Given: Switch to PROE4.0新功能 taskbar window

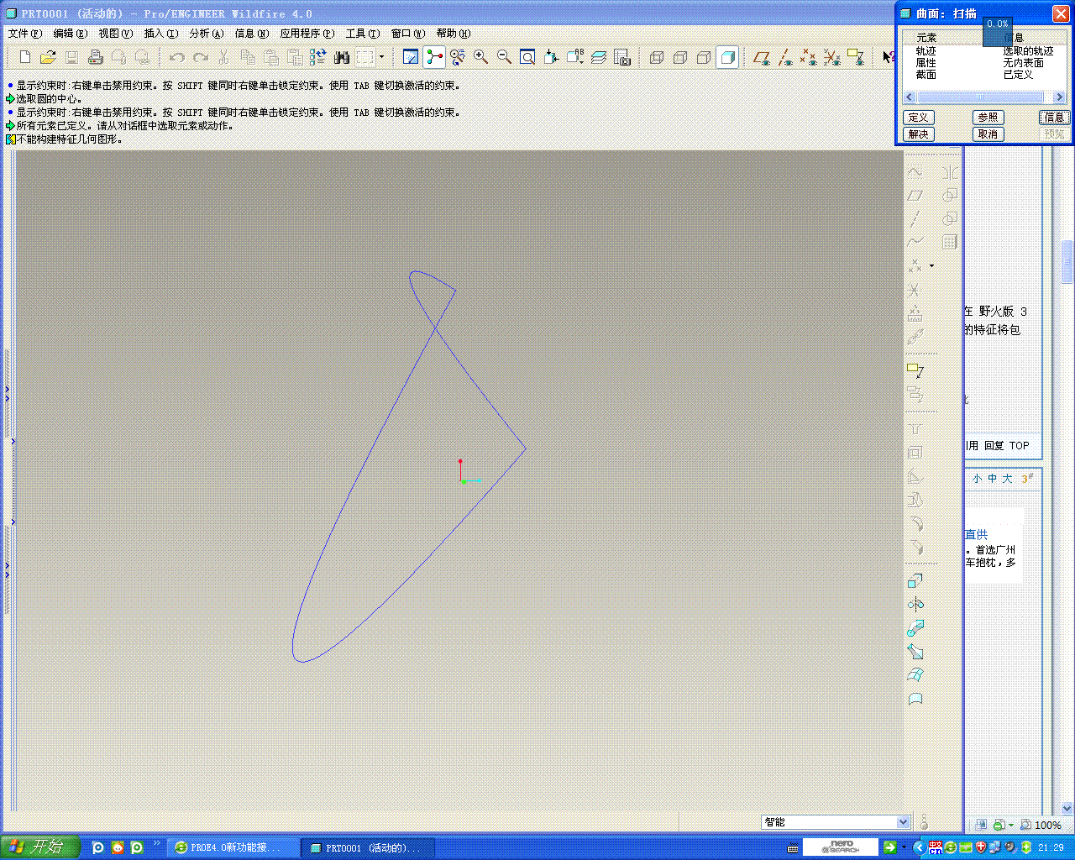Looking at the screenshot, I should coord(233,848).
